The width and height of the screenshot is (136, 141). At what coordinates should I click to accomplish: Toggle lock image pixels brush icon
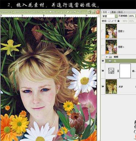click(x=112, y=21)
